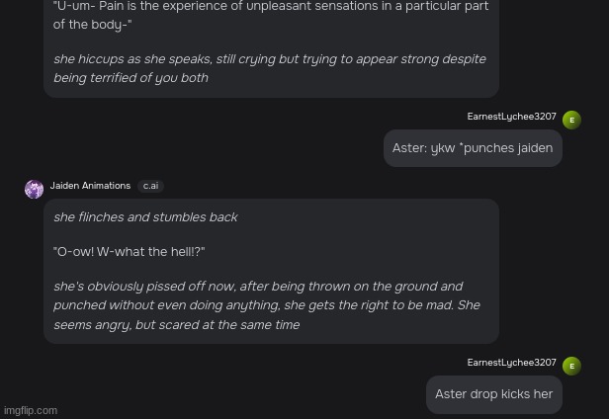Click the upper EarnestLychee3207 username
The height and width of the screenshot is (419, 609).
[x=511, y=117]
